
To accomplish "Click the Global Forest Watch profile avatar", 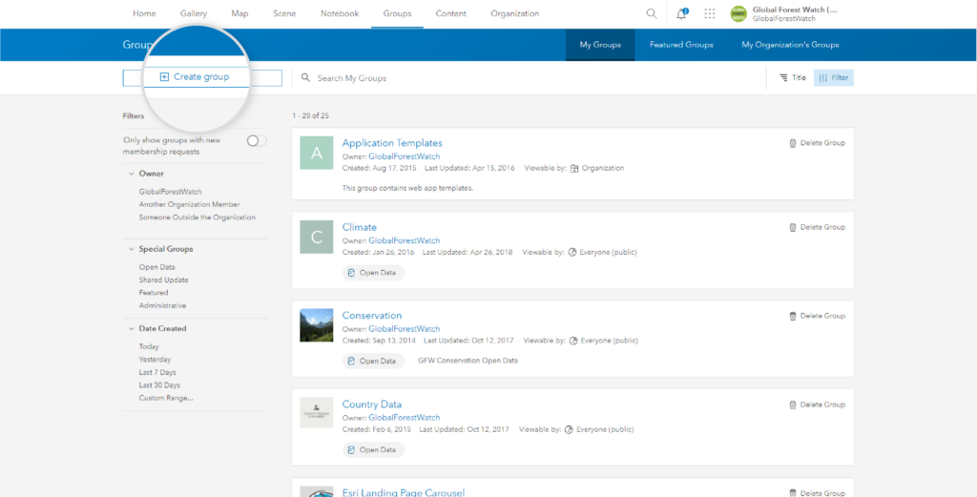I will click(738, 13).
